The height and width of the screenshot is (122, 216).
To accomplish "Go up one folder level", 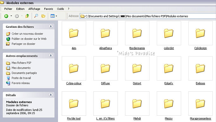I will pyautogui.click(x=27, y=16).
